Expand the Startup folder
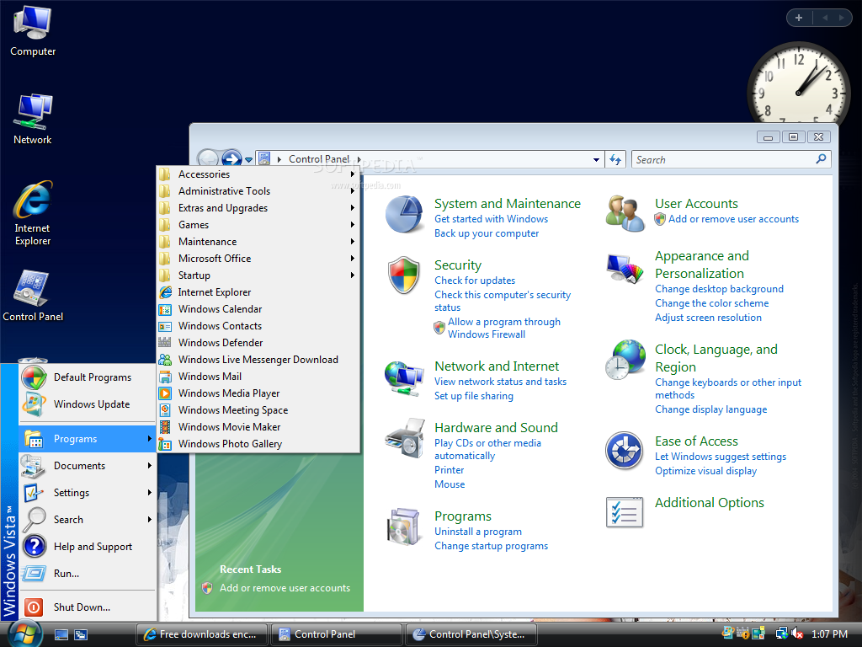The image size is (862, 647). 258,275
